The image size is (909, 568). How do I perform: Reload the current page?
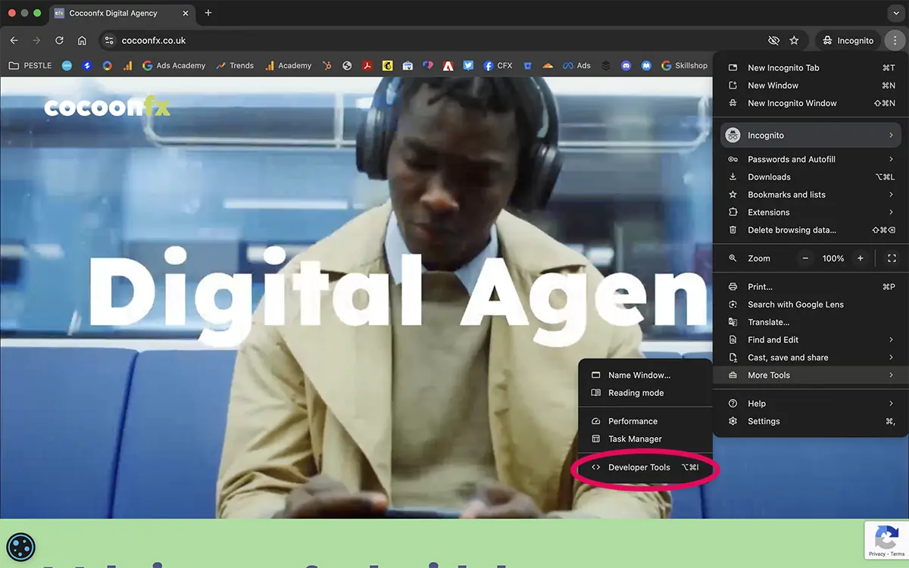point(60,39)
